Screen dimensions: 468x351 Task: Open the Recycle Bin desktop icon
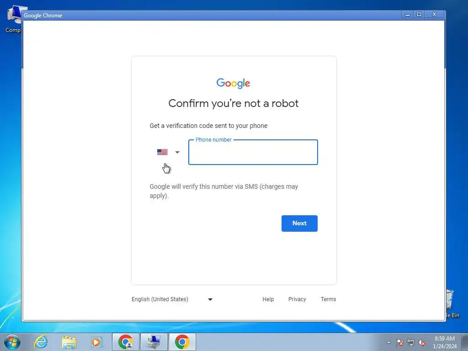[x=452, y=303]
